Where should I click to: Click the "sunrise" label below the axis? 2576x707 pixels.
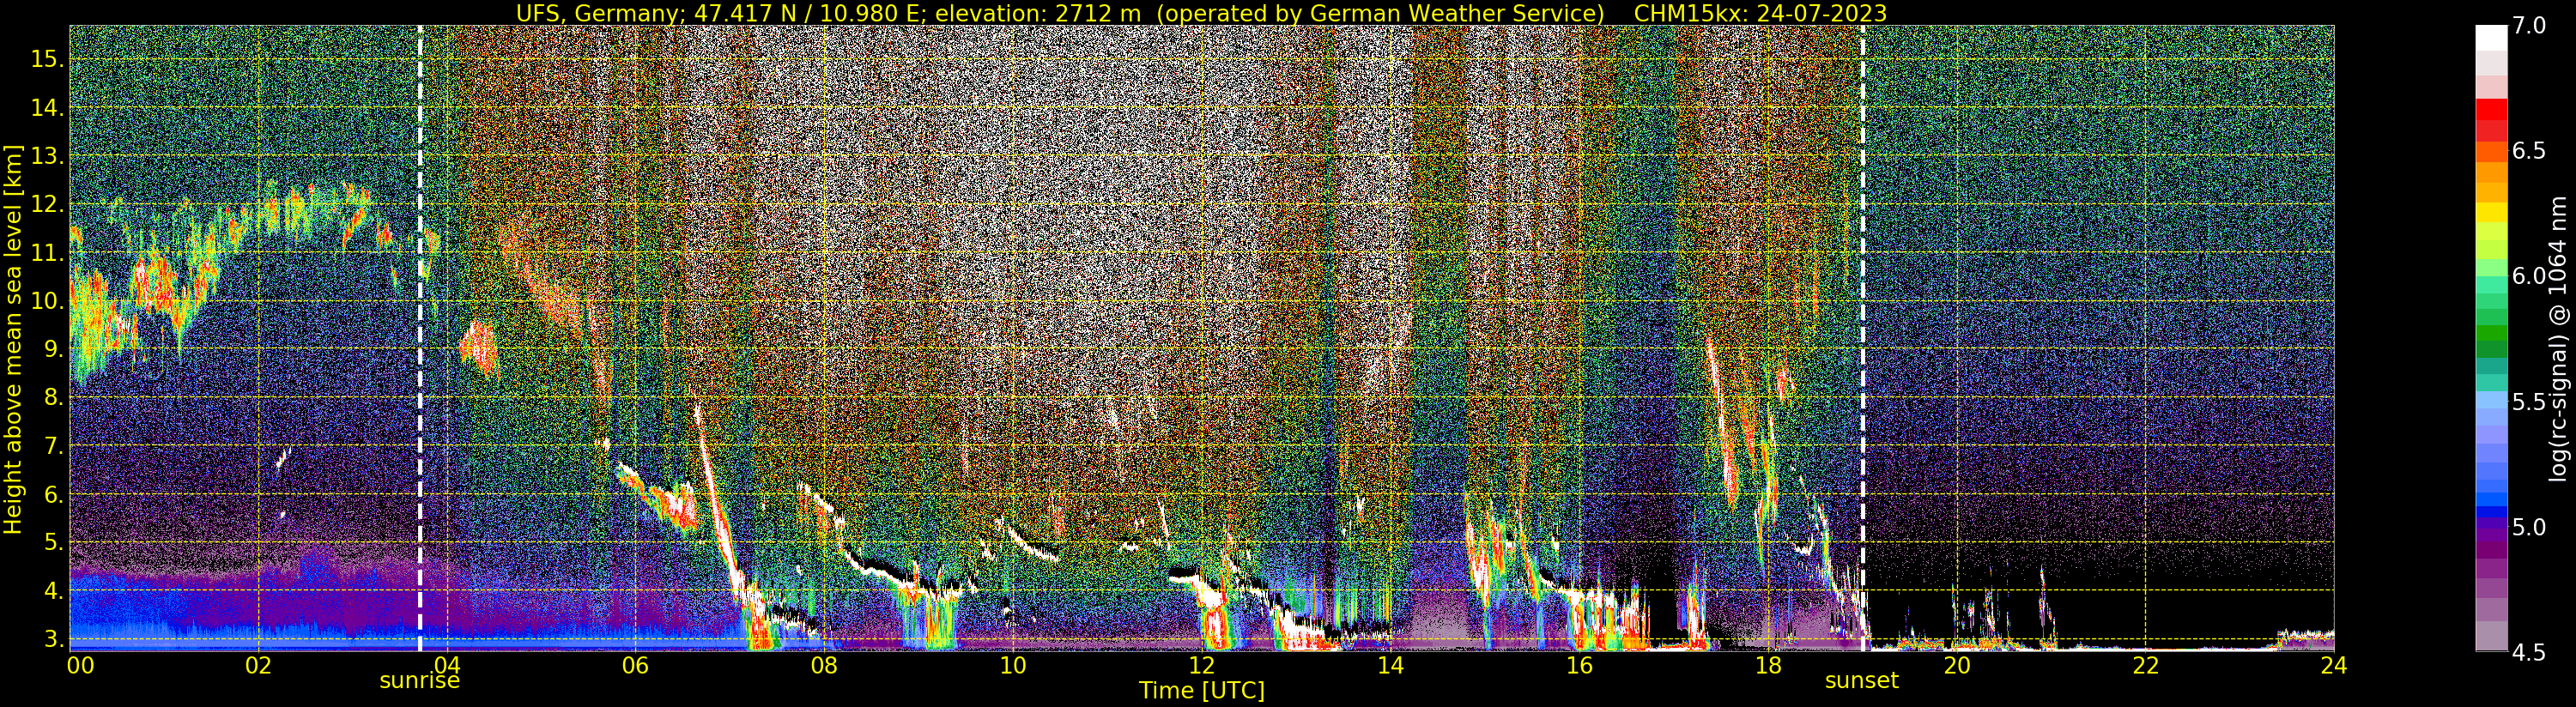click(419, 681)
